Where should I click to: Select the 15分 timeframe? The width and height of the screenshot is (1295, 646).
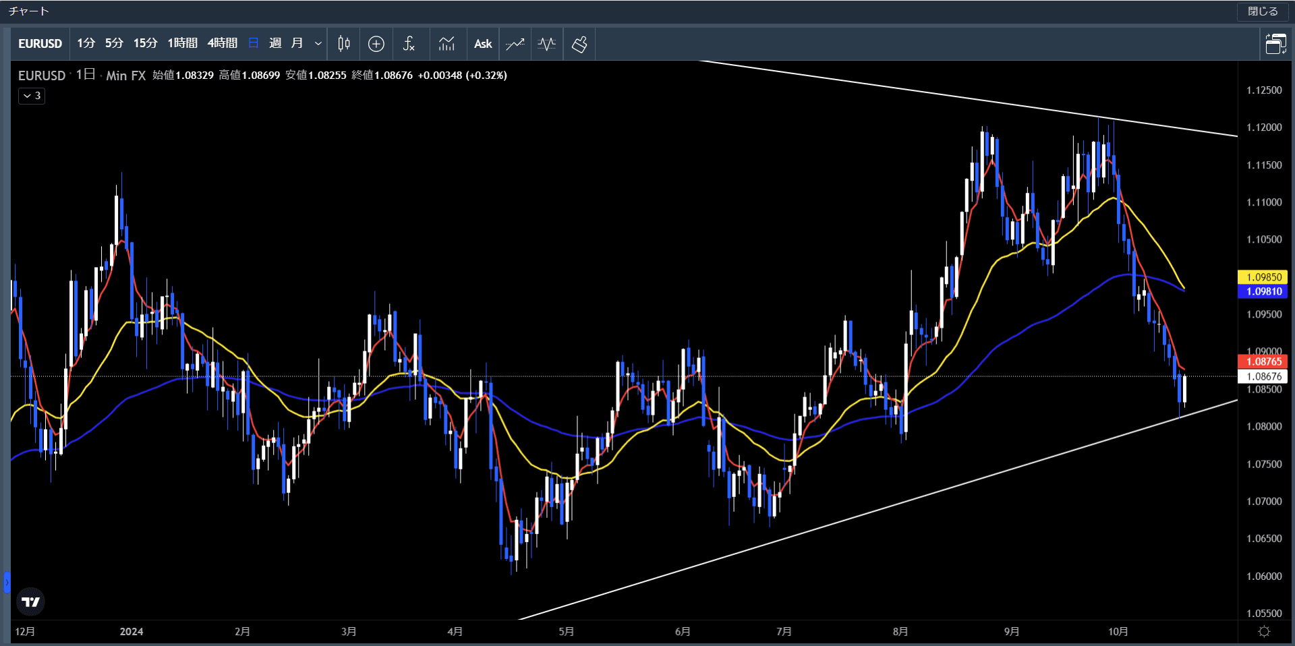[145, 43]
